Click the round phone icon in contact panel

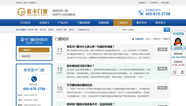34,79
